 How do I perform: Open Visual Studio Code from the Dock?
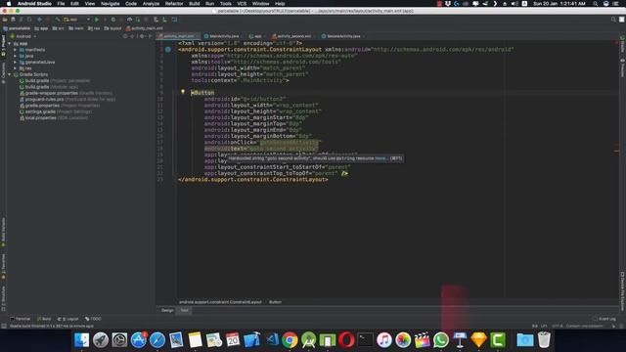272,340
